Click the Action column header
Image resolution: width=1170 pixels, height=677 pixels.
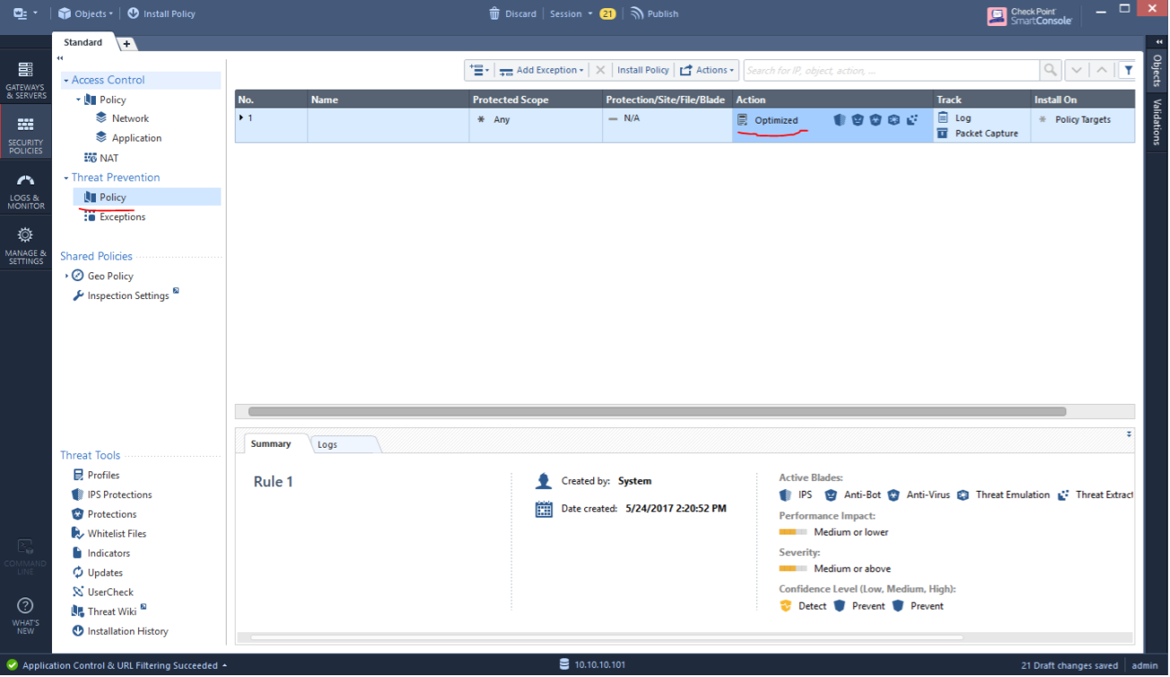point(832,99)
